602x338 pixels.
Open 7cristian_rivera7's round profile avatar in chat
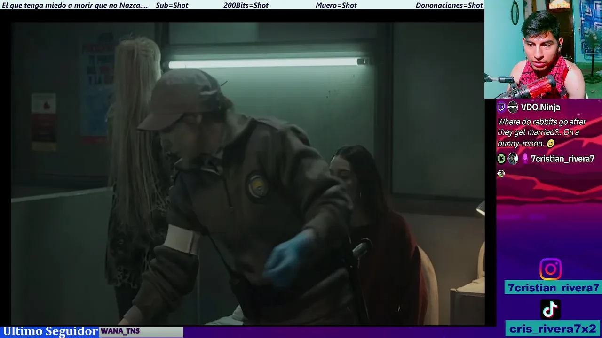click(x=513, y=159)
